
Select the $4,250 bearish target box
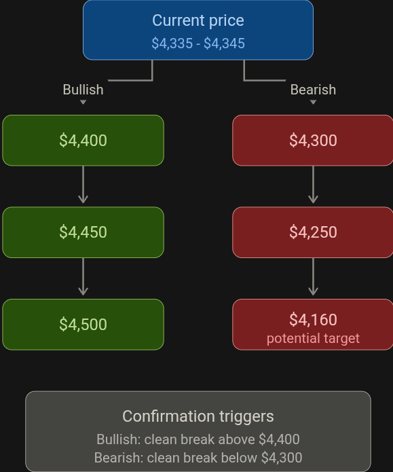pos(313,232)
